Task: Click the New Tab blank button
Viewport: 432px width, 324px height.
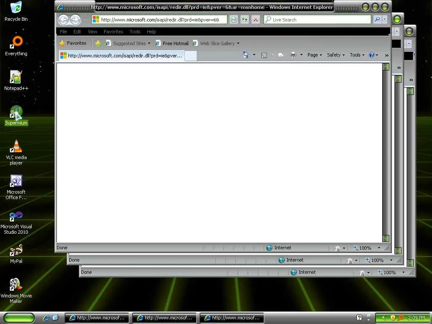Action: click(x=191, y=56)
